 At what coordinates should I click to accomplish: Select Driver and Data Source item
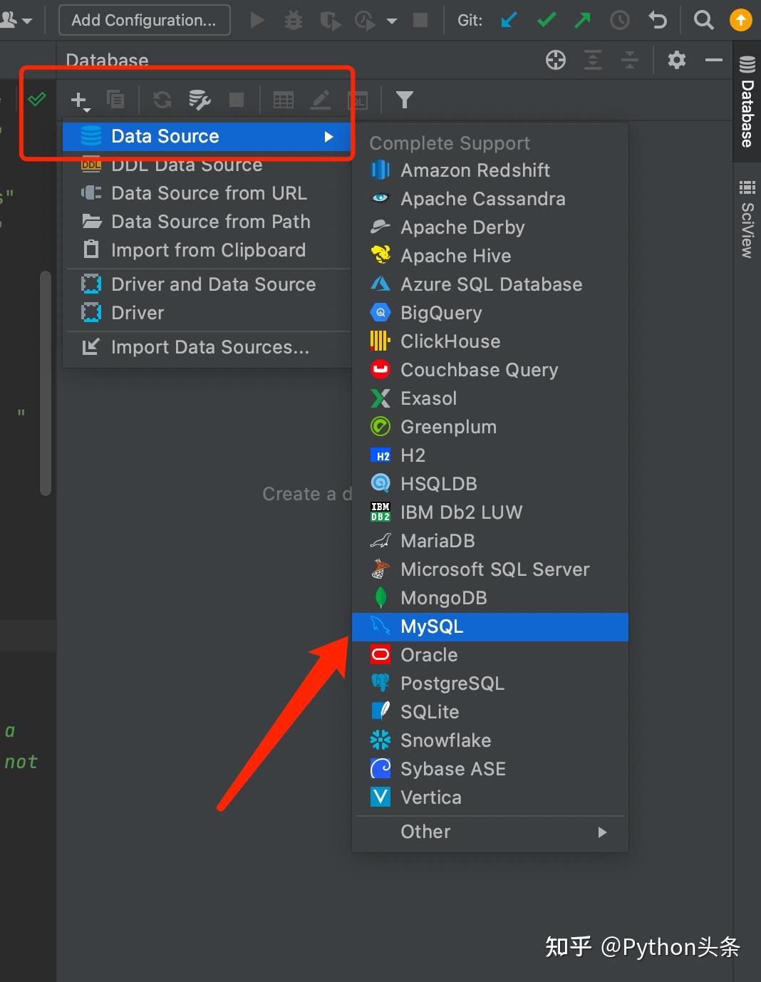pos(207,284)
